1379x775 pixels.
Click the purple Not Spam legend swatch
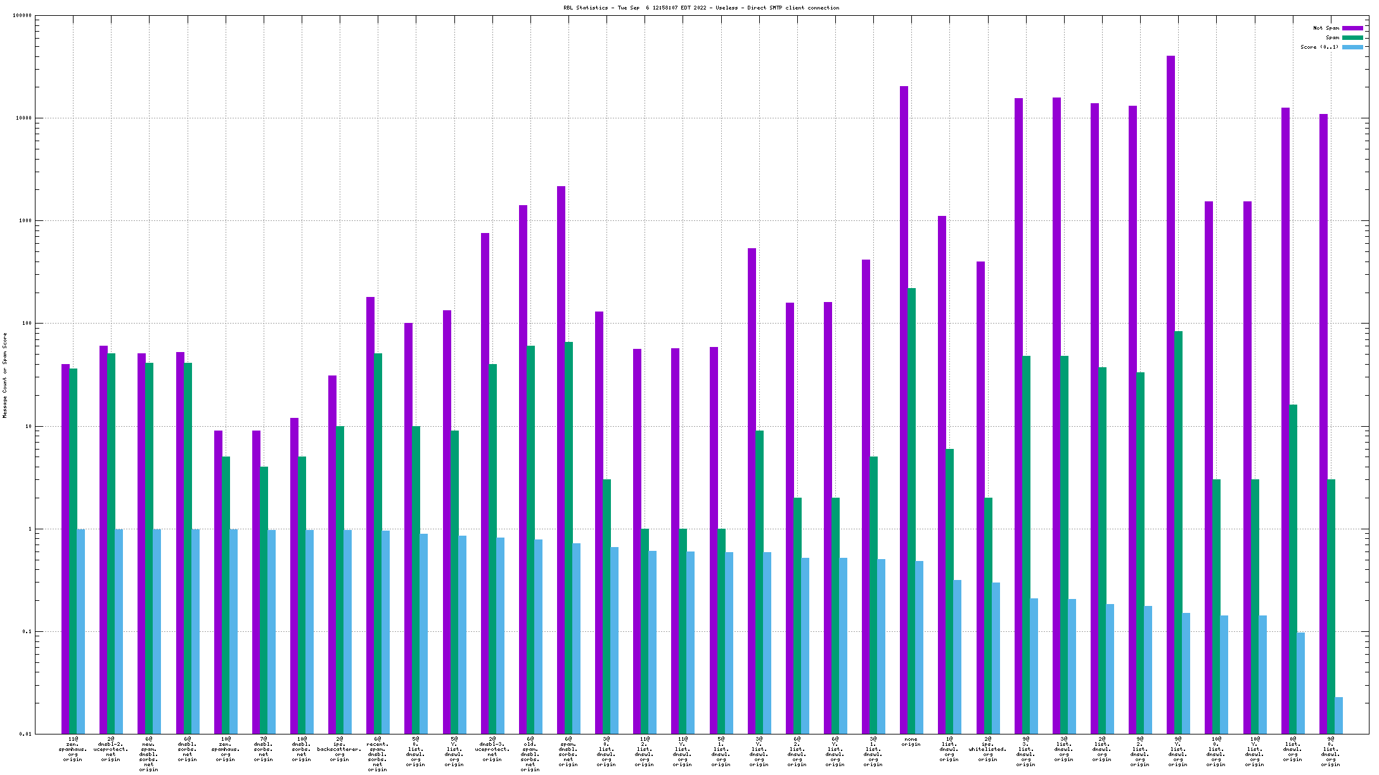pos(1352,28)
